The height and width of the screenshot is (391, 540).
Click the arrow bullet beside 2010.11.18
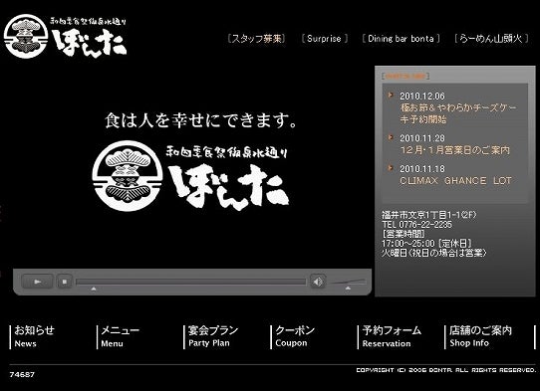click(391, 168)
